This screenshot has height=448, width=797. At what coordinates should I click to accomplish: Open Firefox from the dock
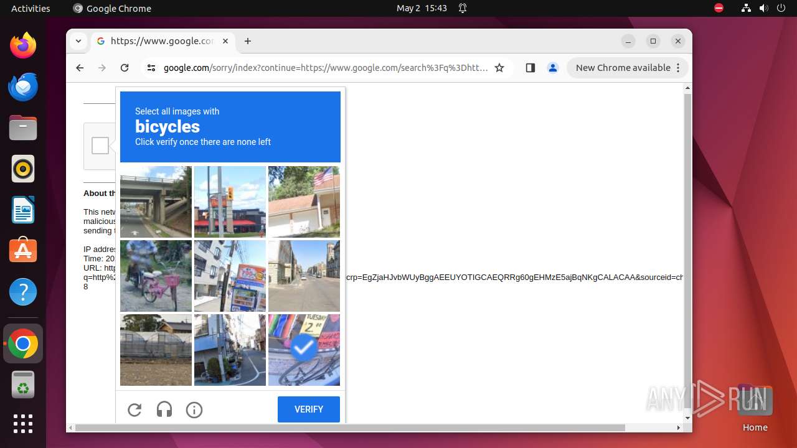23,45
